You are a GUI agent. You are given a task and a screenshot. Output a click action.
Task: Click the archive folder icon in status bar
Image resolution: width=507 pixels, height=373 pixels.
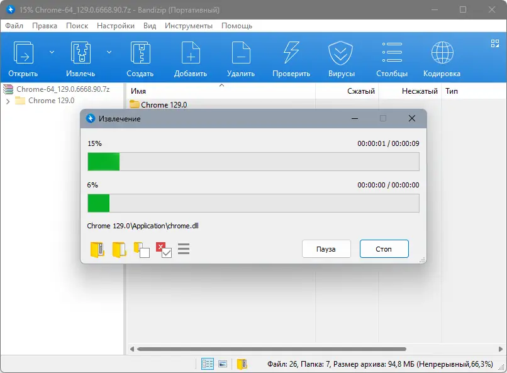tap(242, 364)
